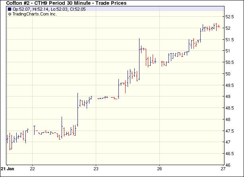Click the 50 price axis label
The image size is (244, 177).
click(228, 74)
